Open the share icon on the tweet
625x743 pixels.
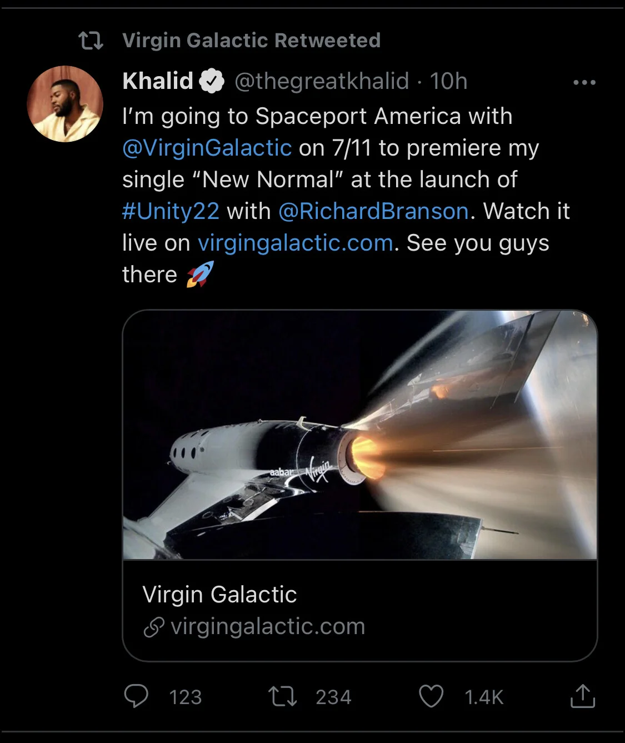tap(583, 696)
